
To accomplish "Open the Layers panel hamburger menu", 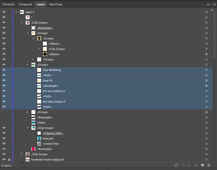I will point(214,4).
